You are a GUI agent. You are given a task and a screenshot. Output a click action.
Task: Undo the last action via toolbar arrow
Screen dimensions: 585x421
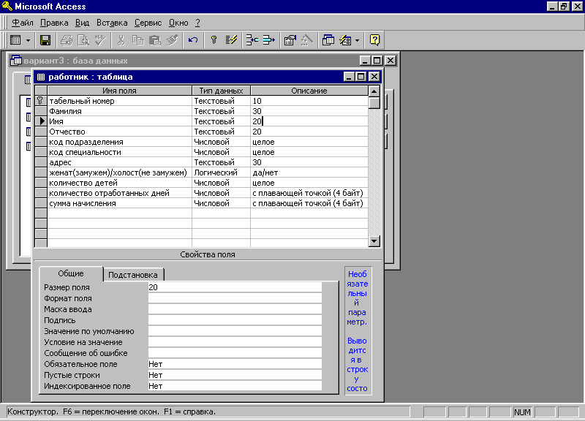[193, 40]
